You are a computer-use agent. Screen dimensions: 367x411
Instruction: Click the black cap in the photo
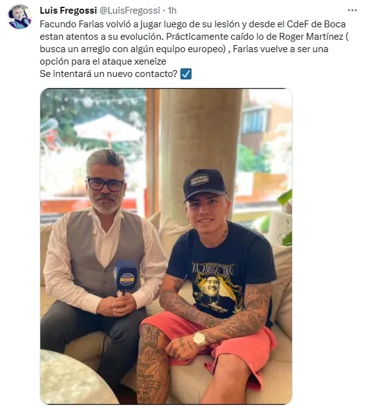[204, 184]
